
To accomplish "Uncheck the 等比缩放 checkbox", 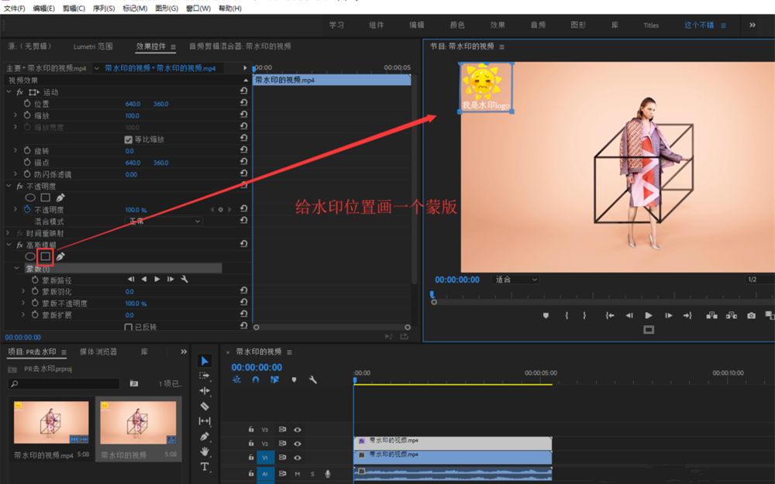I will 129,139.
